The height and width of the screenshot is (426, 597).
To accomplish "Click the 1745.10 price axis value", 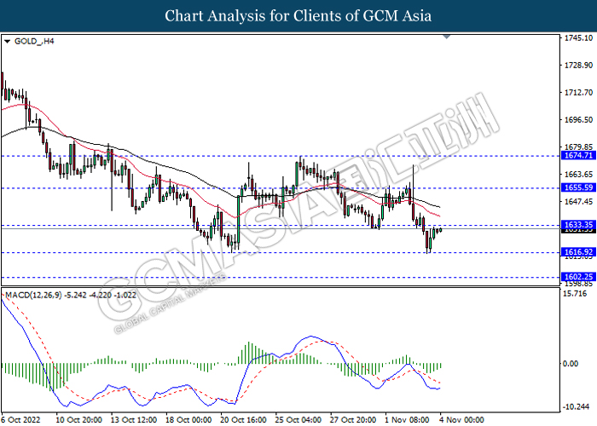I will [578, 37].
